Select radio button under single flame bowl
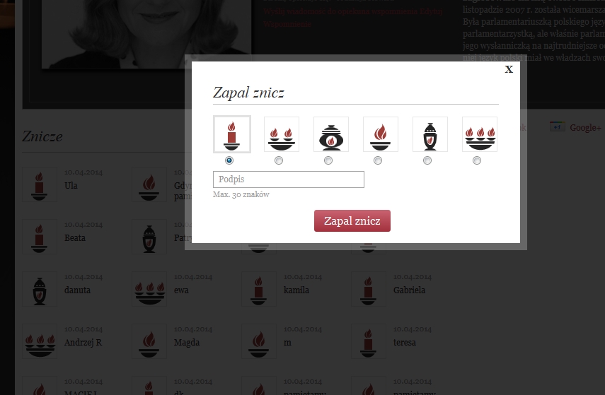605x395 pixels. pyautogui.click(x=378, y=160)
